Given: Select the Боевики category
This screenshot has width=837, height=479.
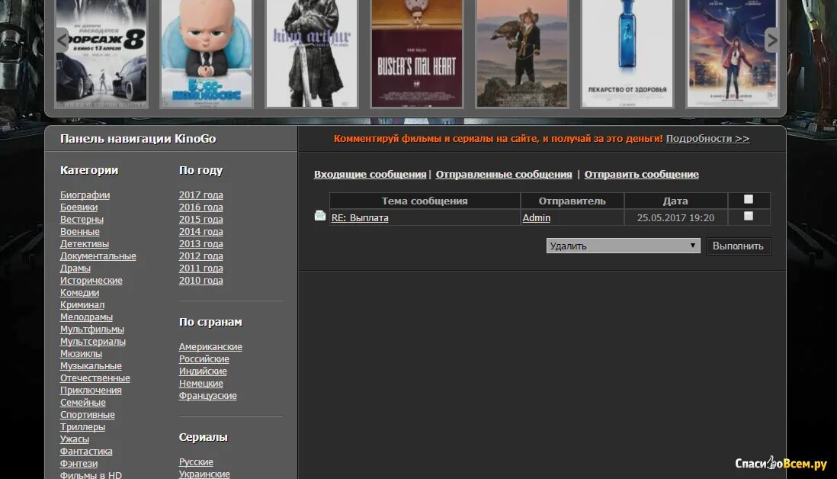Looking at the screenshot, I should (79, 207).
